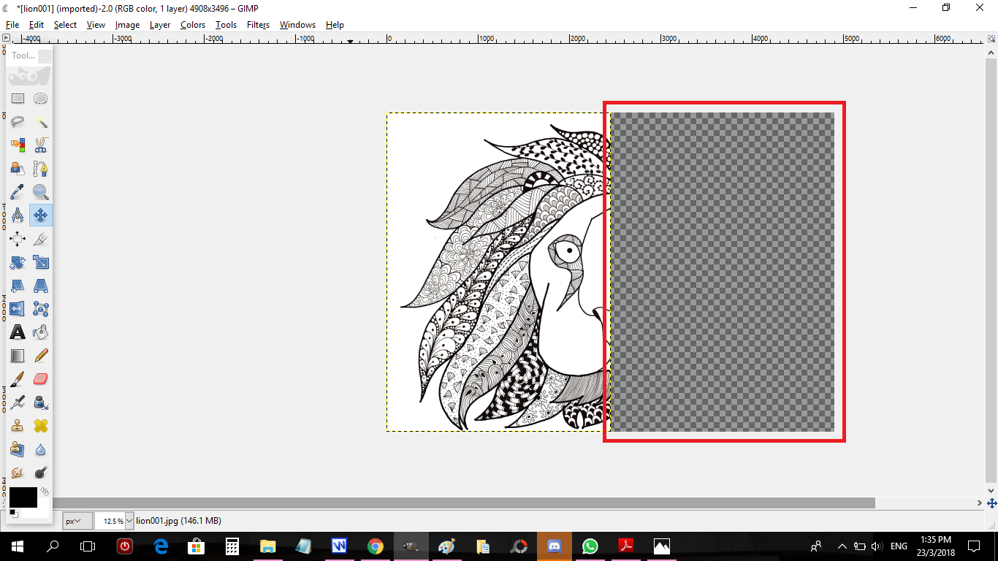Open Discord from the taskbar
Viewport: 998px width, 561px height.
[554, 546]
